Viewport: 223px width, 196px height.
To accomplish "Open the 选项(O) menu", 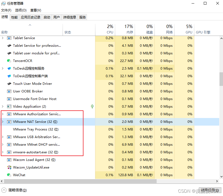I will point(21,10).
